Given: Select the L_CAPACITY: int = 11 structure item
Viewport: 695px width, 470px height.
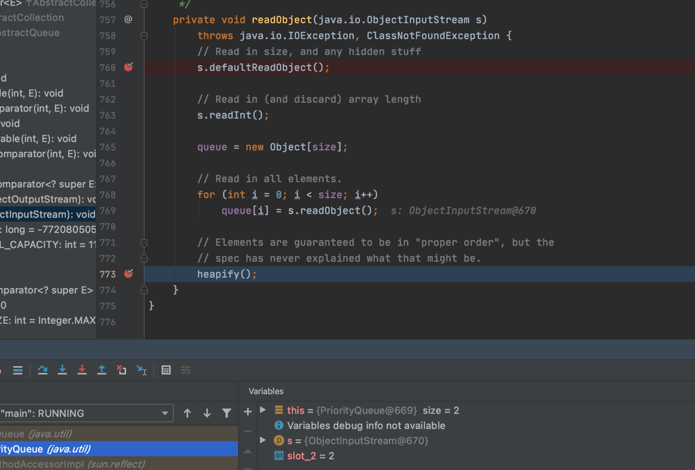Looking at the screenshot, I should tap(48, 244).
